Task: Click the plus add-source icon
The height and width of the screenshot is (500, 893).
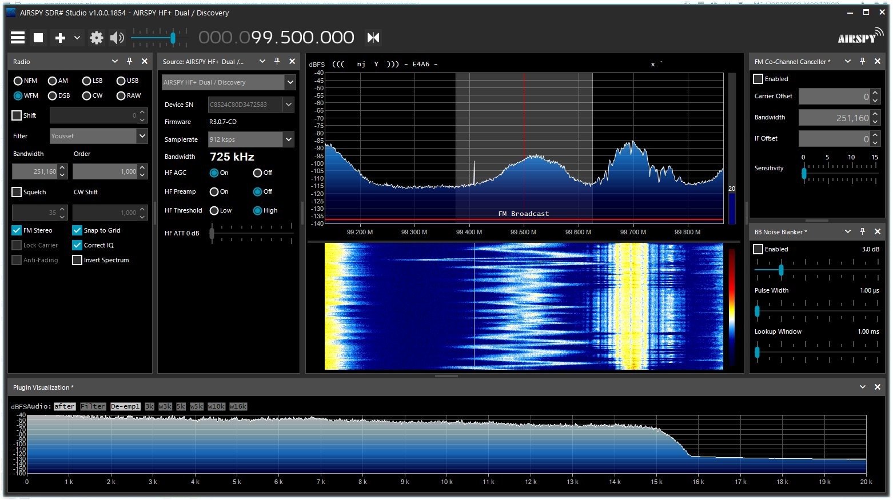Action: pos(60,38)
